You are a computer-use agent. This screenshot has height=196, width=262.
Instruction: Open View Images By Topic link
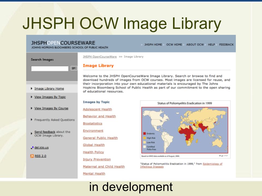click(x=50, y=97)
